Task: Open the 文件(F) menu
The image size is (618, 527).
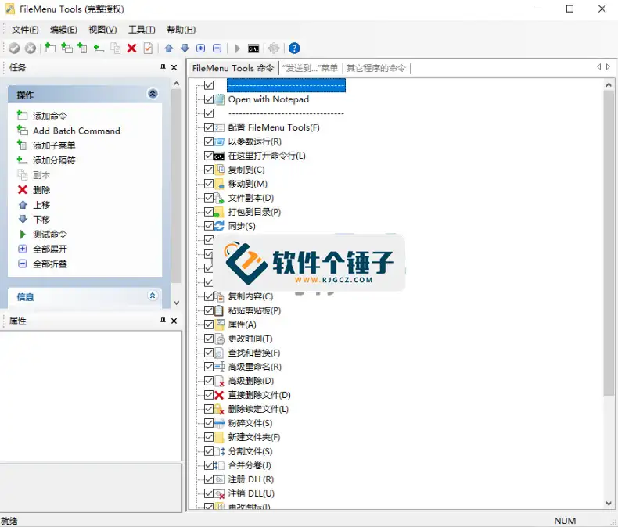Action: click(x=25, y=30)
